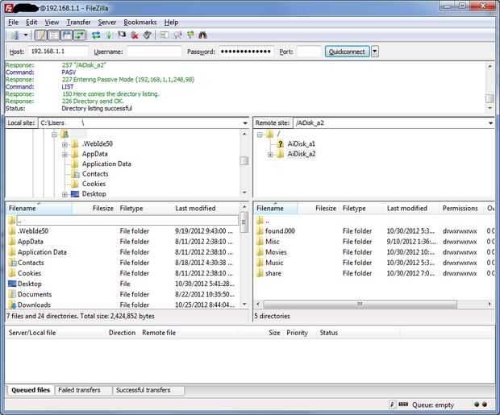Select Contacts folder in the local tree
Screen dimensions: 500x415
point(95,174)
